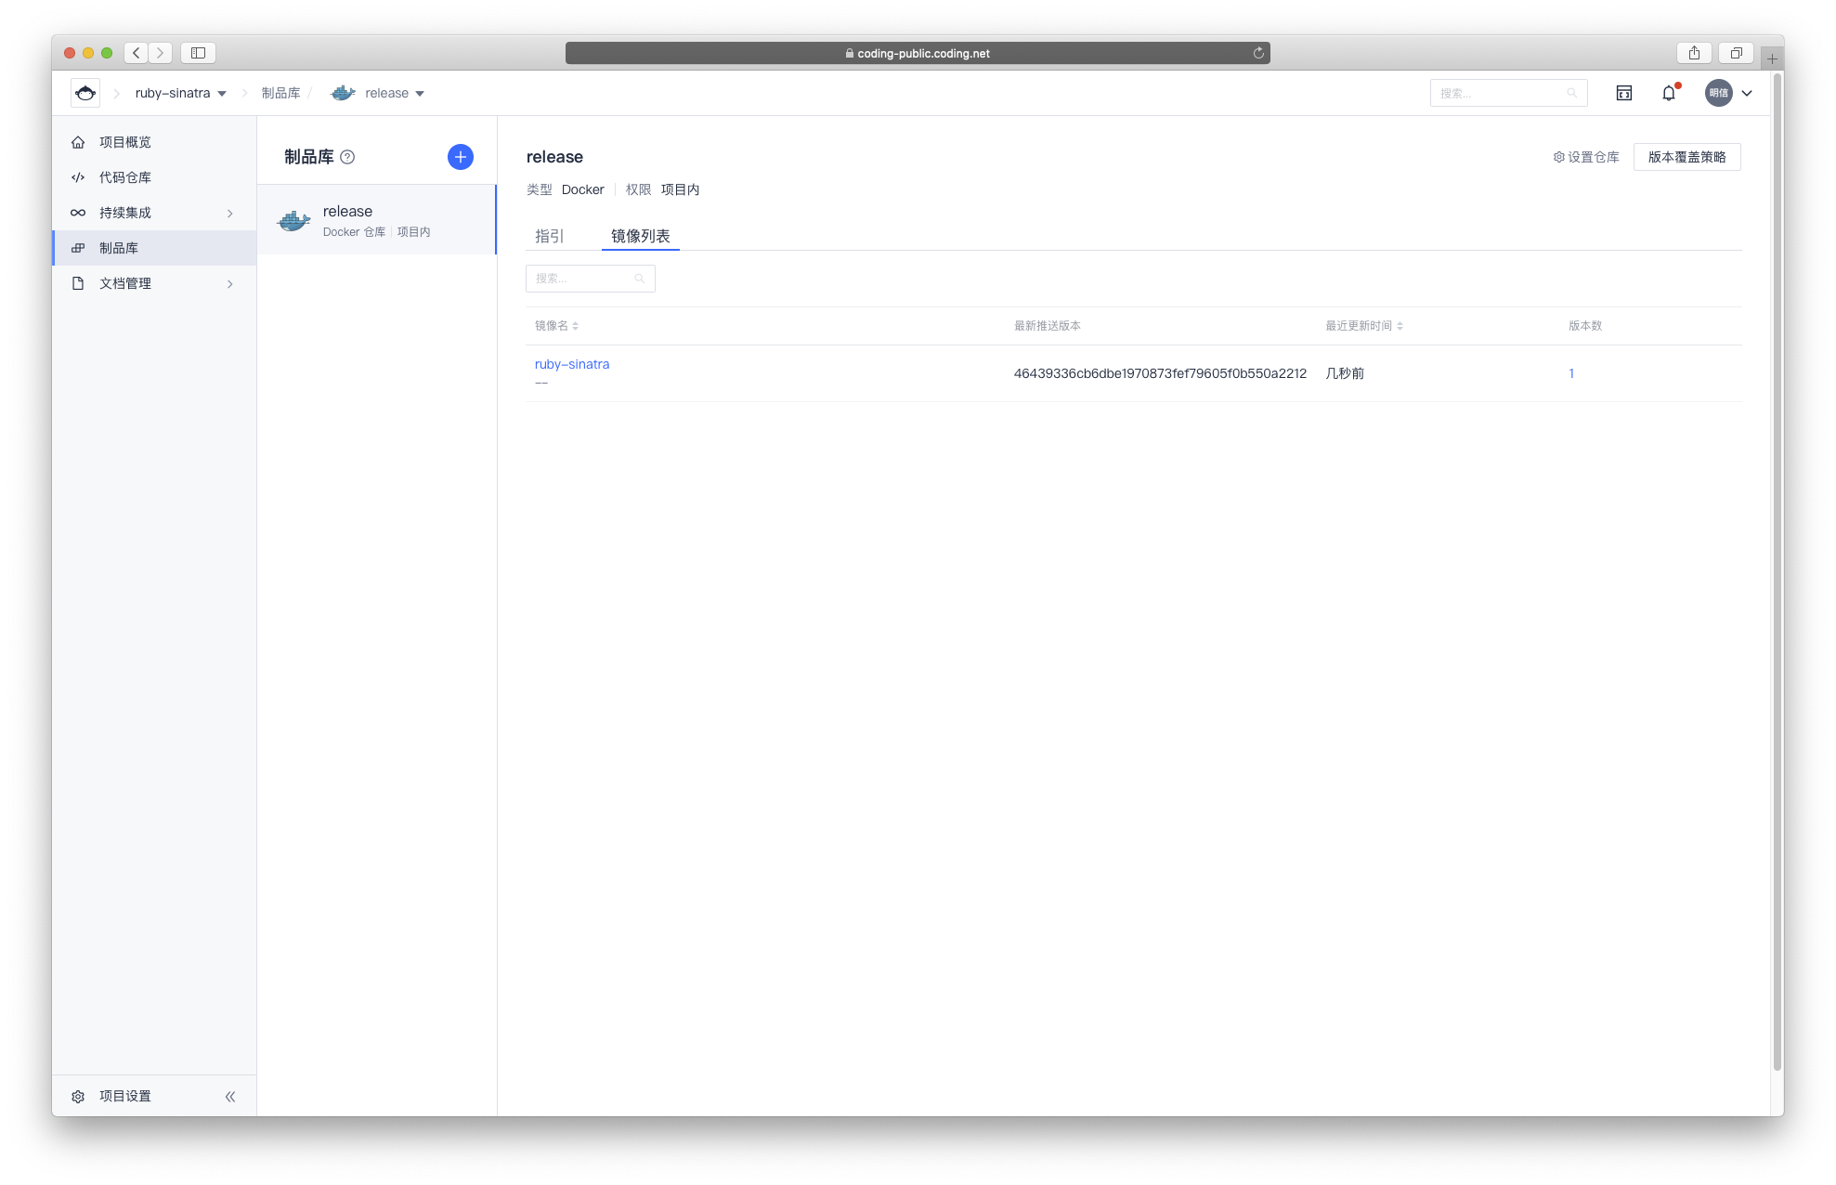Image resolution: width=1836 pixels, height=1185 pixels.
Task: Click the notification bell icon
Action: [x=1669, y=93]
